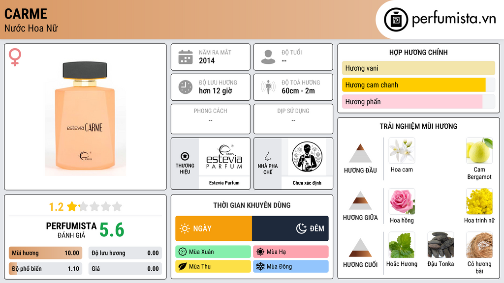The width and height of the screenshot is (504, 283).
Task: Click the Hương giữa pyramid icon
Action: point(360,200)
